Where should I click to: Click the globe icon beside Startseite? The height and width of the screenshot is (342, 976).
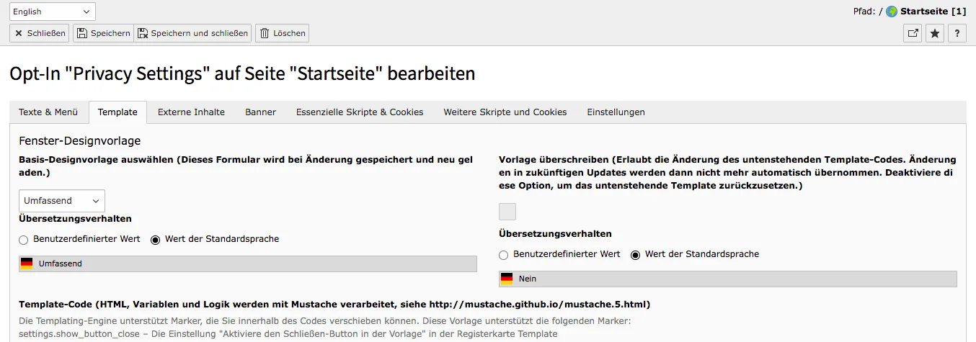tap(892, 12)
